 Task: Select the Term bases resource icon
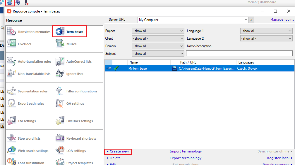coord(60,31)
